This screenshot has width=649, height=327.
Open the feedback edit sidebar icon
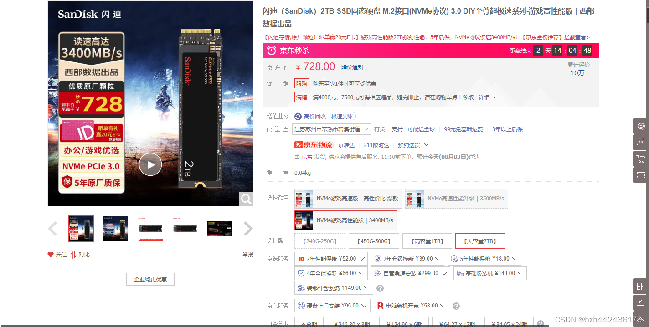click(x=641, y=302)
